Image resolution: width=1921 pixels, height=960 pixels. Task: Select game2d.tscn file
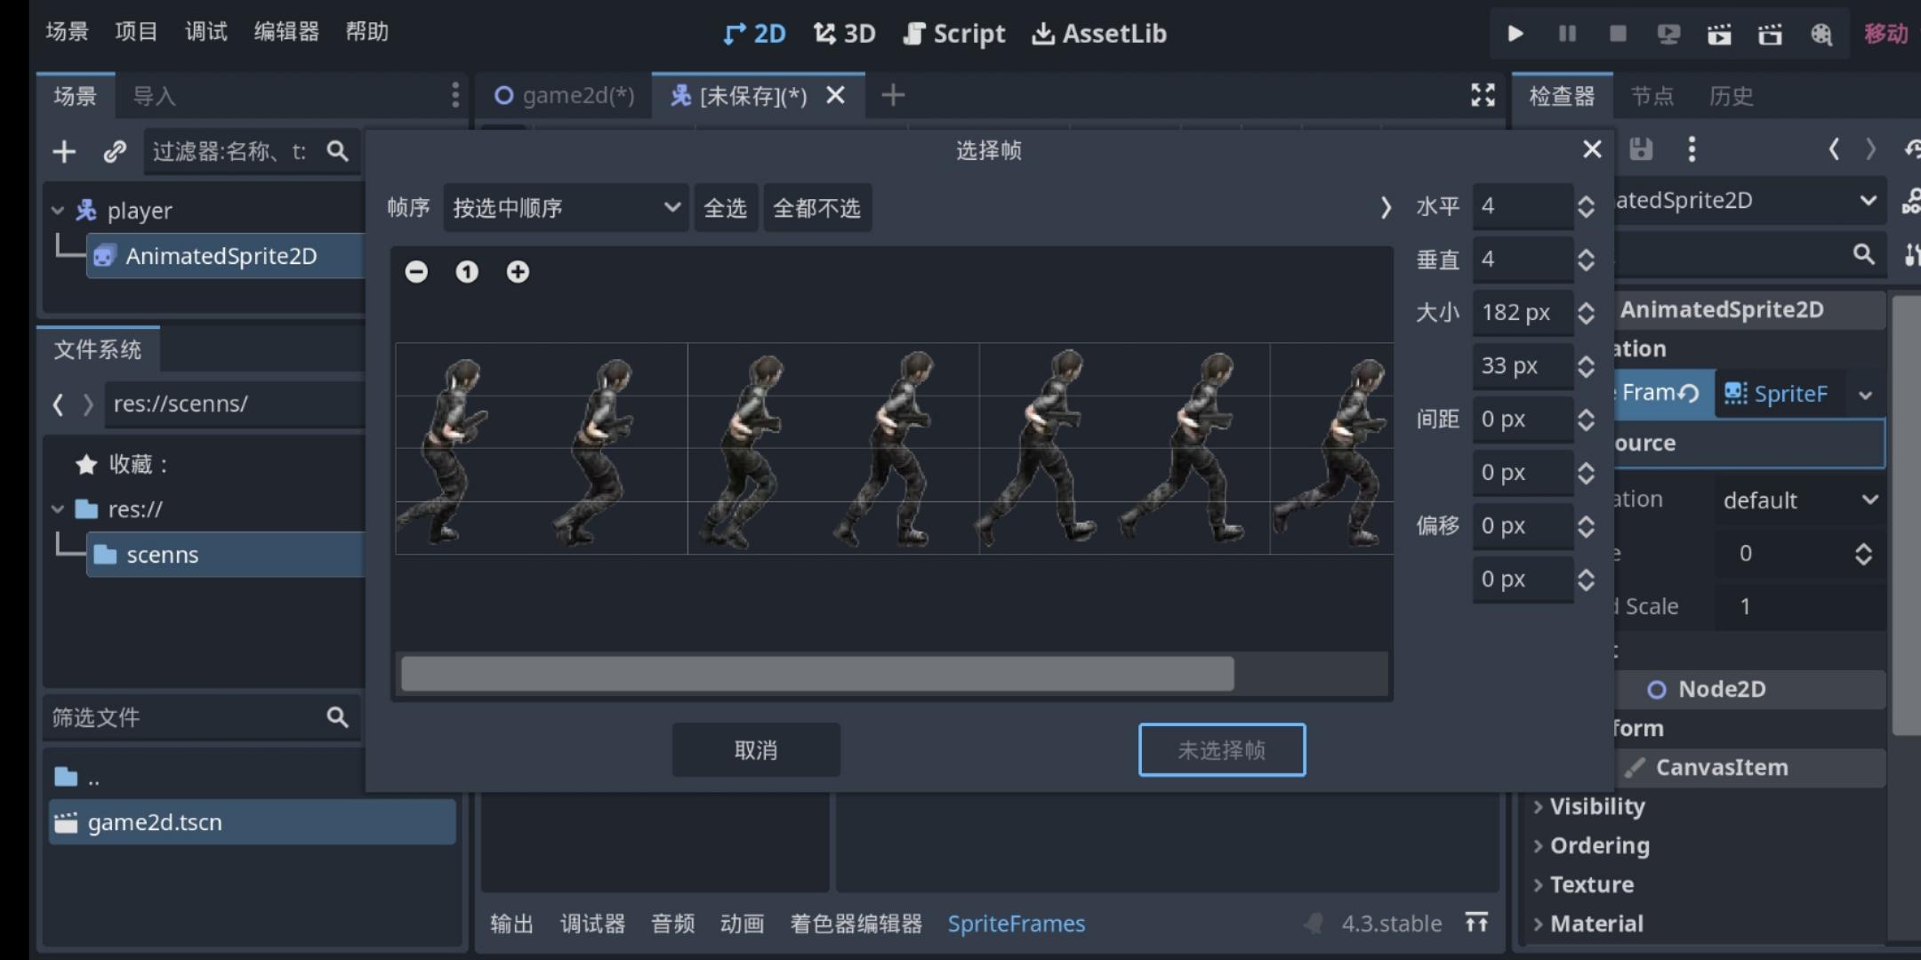(x=253, y=822)
